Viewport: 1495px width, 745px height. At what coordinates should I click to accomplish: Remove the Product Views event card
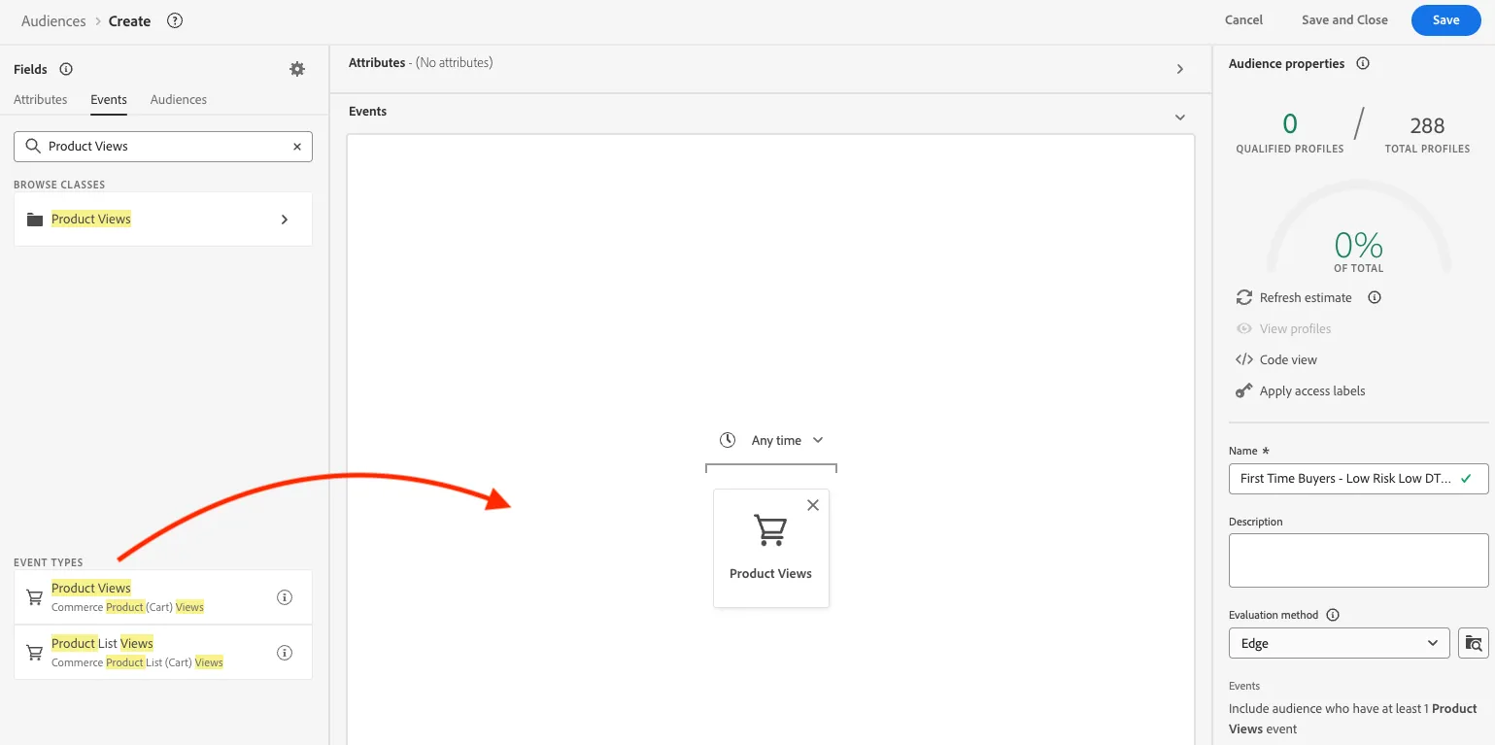tap(813, 505)
